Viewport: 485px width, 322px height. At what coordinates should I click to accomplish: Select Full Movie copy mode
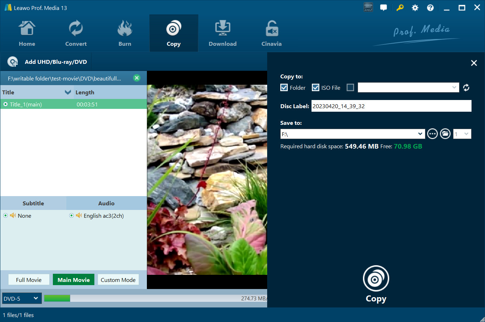(x=29, y=280)
